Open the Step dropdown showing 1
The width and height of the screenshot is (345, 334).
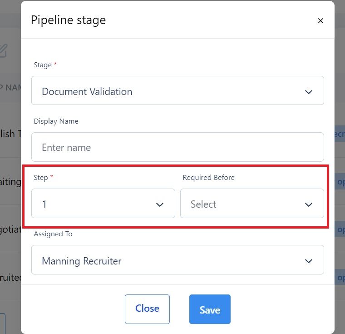point(103,203)
